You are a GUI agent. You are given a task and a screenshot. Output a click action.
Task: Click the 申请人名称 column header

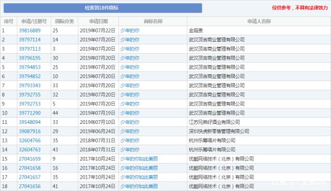tap(259, 21)
